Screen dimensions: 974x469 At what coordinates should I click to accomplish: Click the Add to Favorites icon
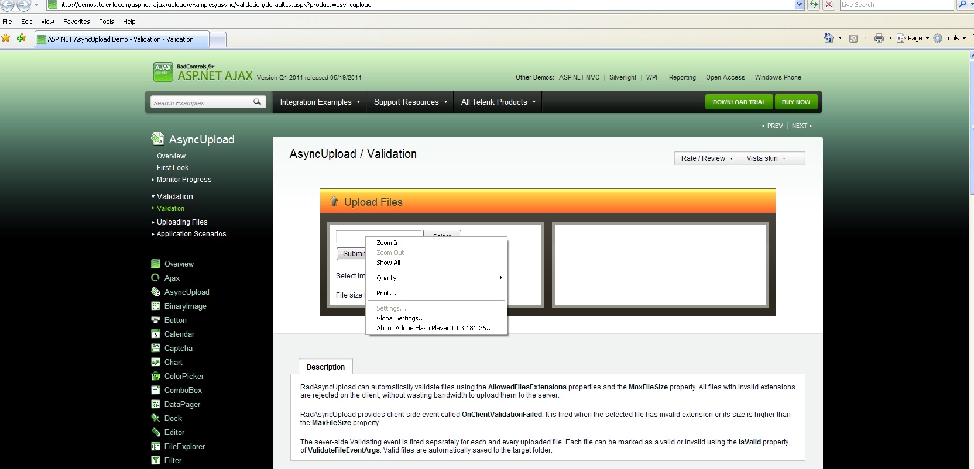tap(22, 38)
